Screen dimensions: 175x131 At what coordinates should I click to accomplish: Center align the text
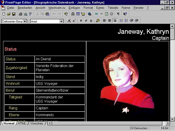[110, 21]
